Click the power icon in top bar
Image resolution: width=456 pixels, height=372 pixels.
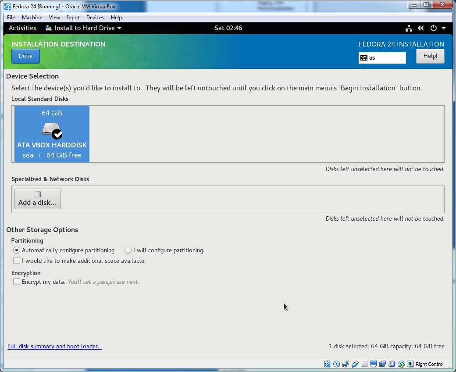(x=433, y=28)
